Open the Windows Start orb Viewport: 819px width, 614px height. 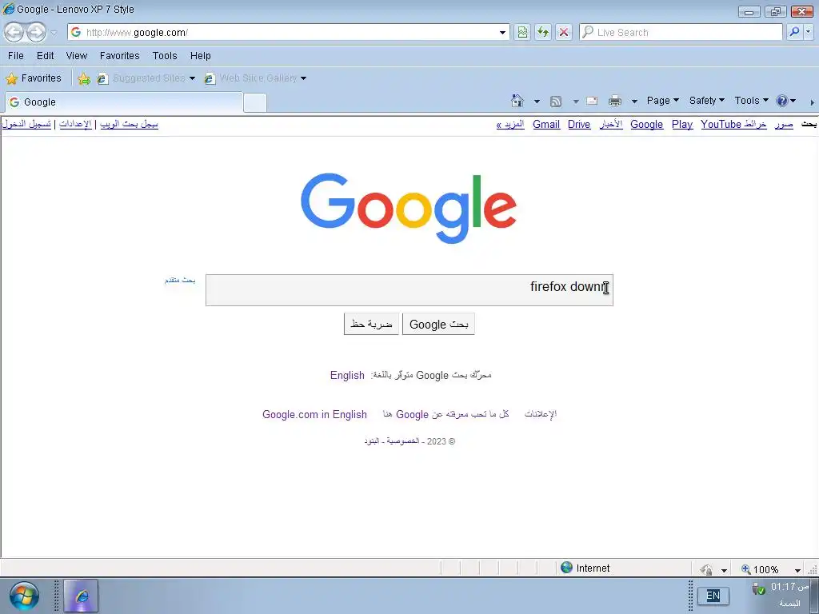tap(24, 596)
